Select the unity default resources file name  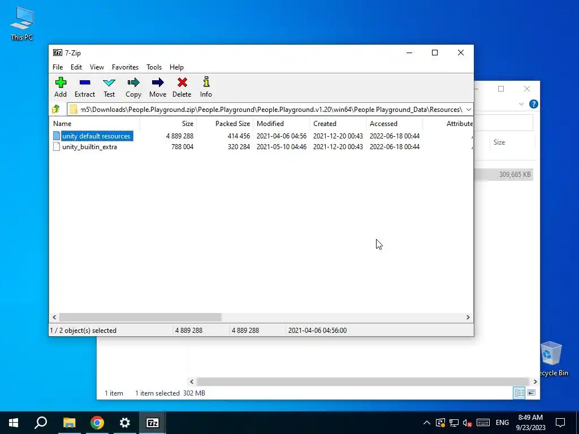point(96,136)
